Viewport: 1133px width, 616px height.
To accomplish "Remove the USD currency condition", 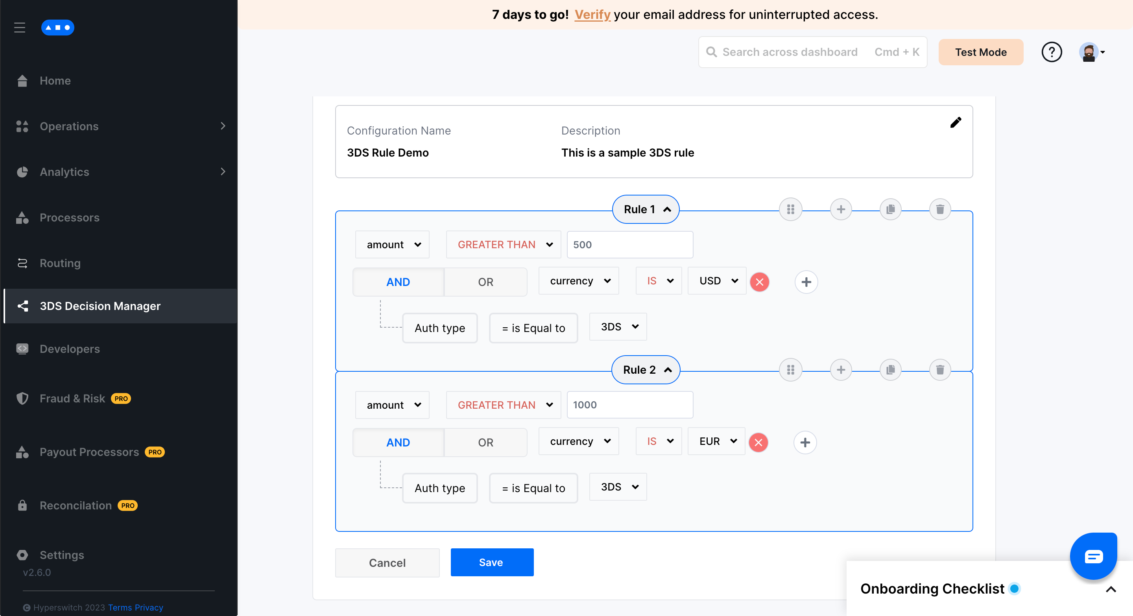I will 759,282.
